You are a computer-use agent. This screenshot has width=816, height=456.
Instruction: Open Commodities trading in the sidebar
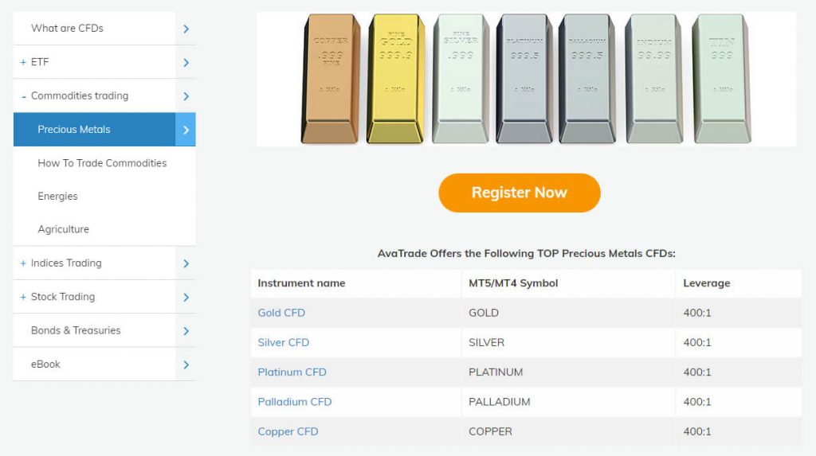[x=80, y=95]
